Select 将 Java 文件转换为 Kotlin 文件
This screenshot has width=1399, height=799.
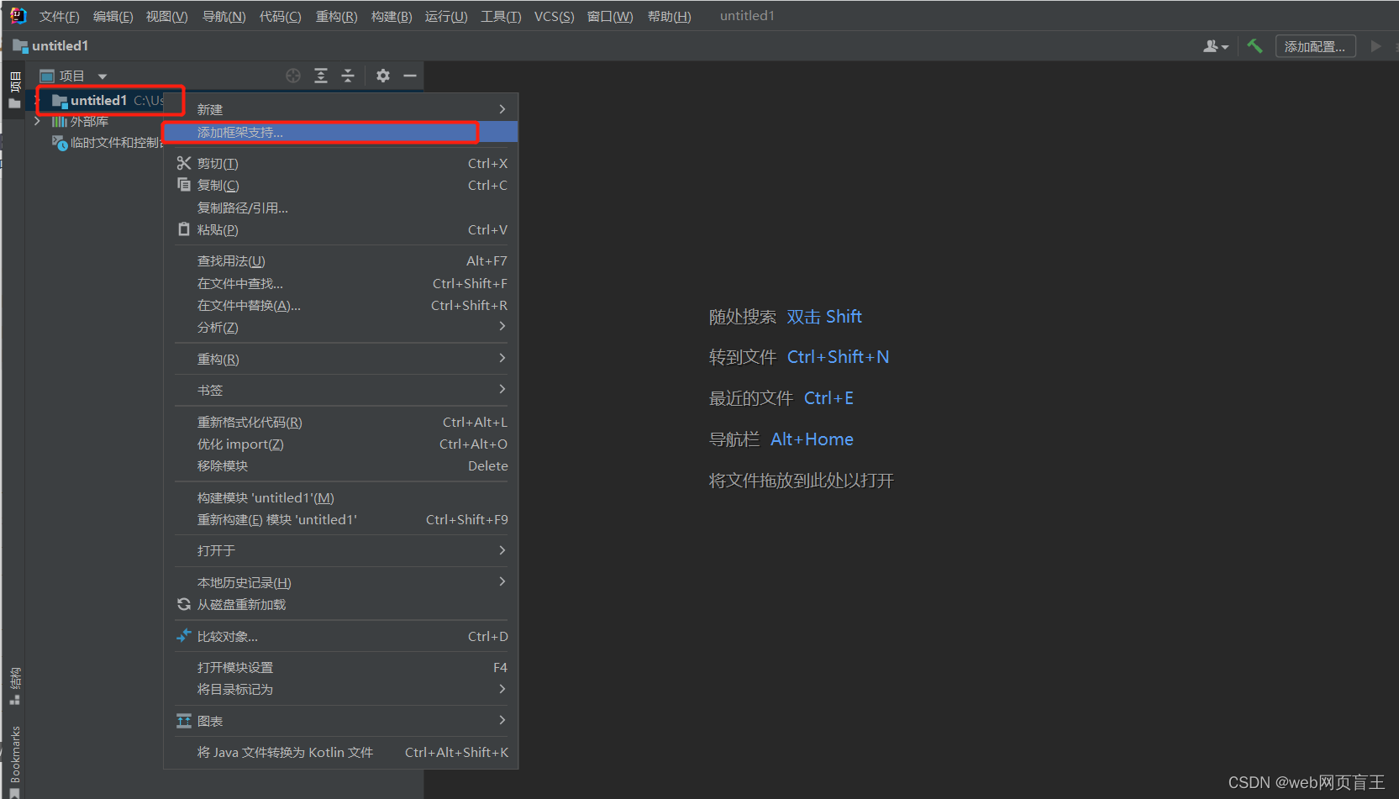pyautogui.click(x=340, y=752)
